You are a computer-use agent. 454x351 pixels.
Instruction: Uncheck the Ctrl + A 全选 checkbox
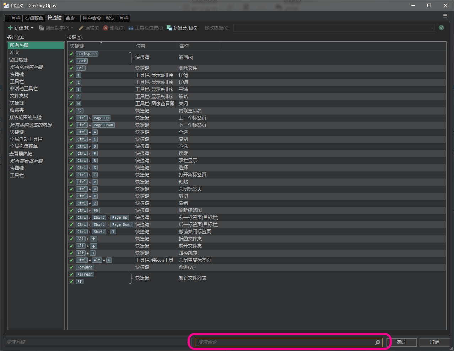(71, 132)
